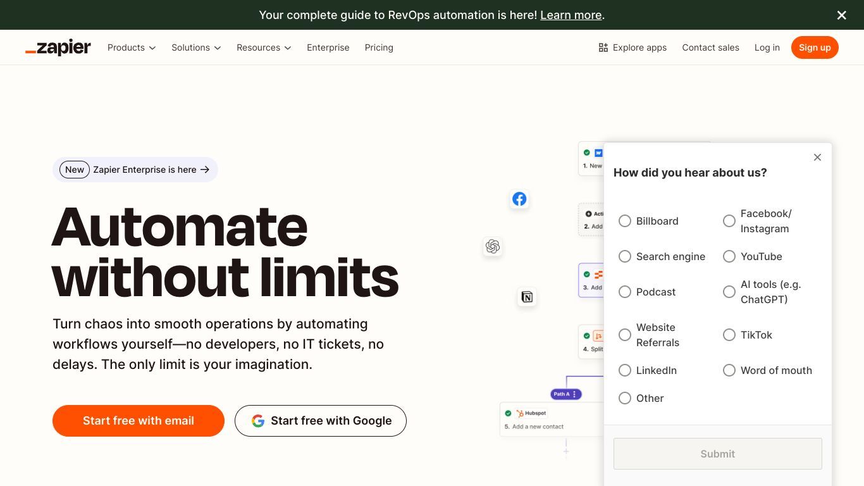Choose TikTok radio button
Viewport: 864px width, 486px height.
click(729, 335)
